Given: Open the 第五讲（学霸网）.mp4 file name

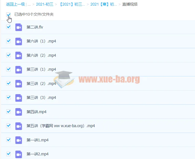Looking at the screenshot, I should (x=61, y=126).
